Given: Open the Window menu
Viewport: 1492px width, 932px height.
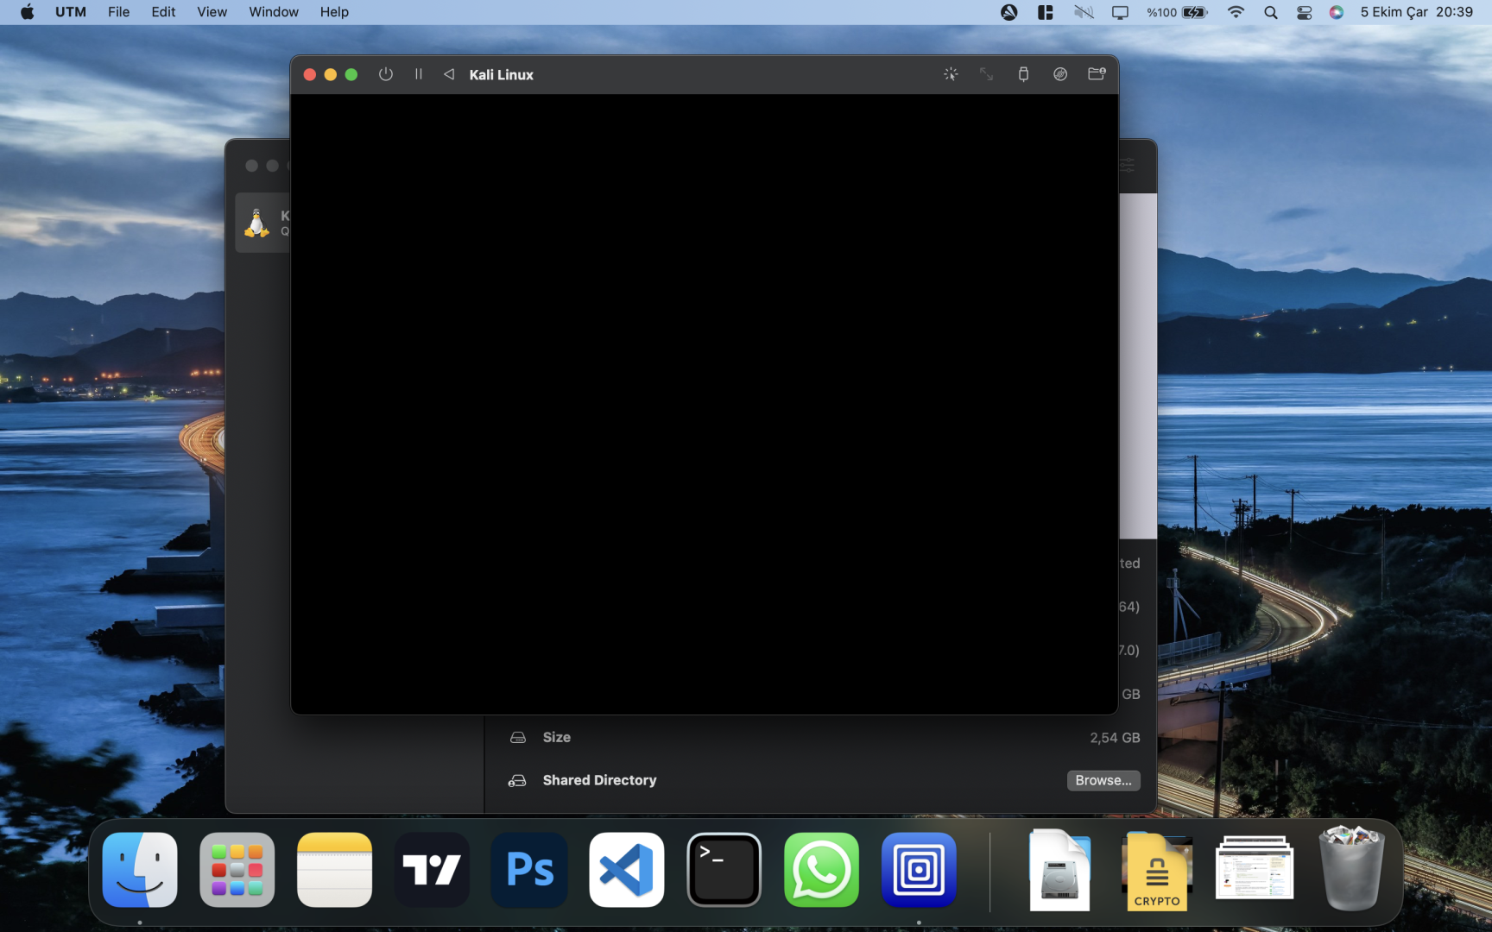Looking at the screenshot, I should pos(273,12).
